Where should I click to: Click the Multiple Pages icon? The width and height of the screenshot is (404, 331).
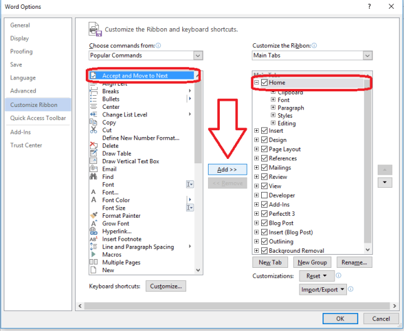pyautogui.click(x=93, y=262)
